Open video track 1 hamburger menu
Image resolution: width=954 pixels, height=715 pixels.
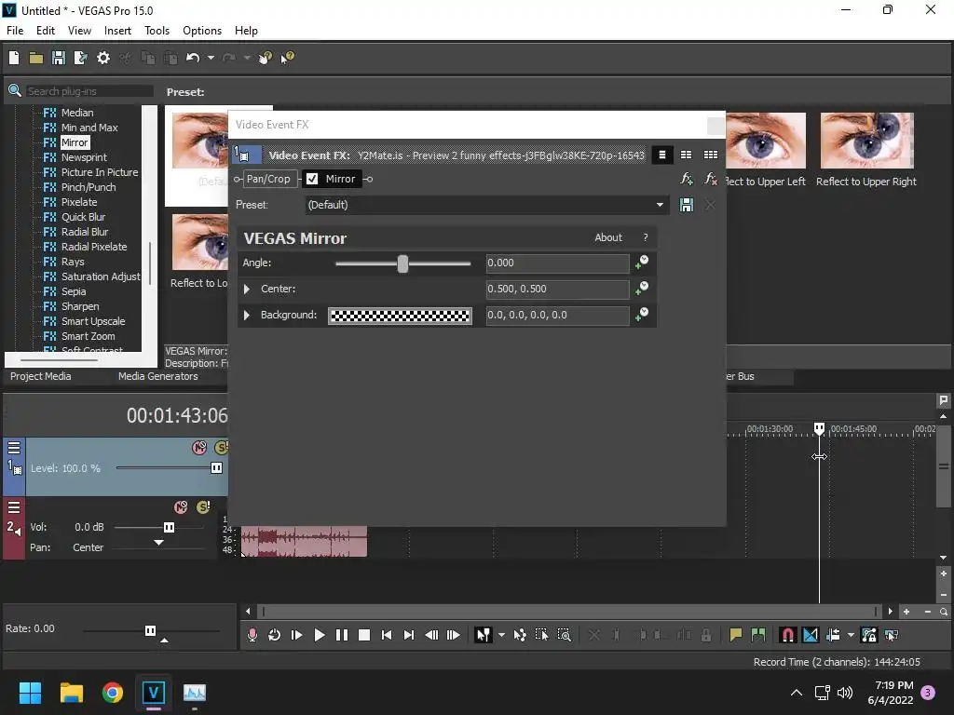tap(14, 448)
